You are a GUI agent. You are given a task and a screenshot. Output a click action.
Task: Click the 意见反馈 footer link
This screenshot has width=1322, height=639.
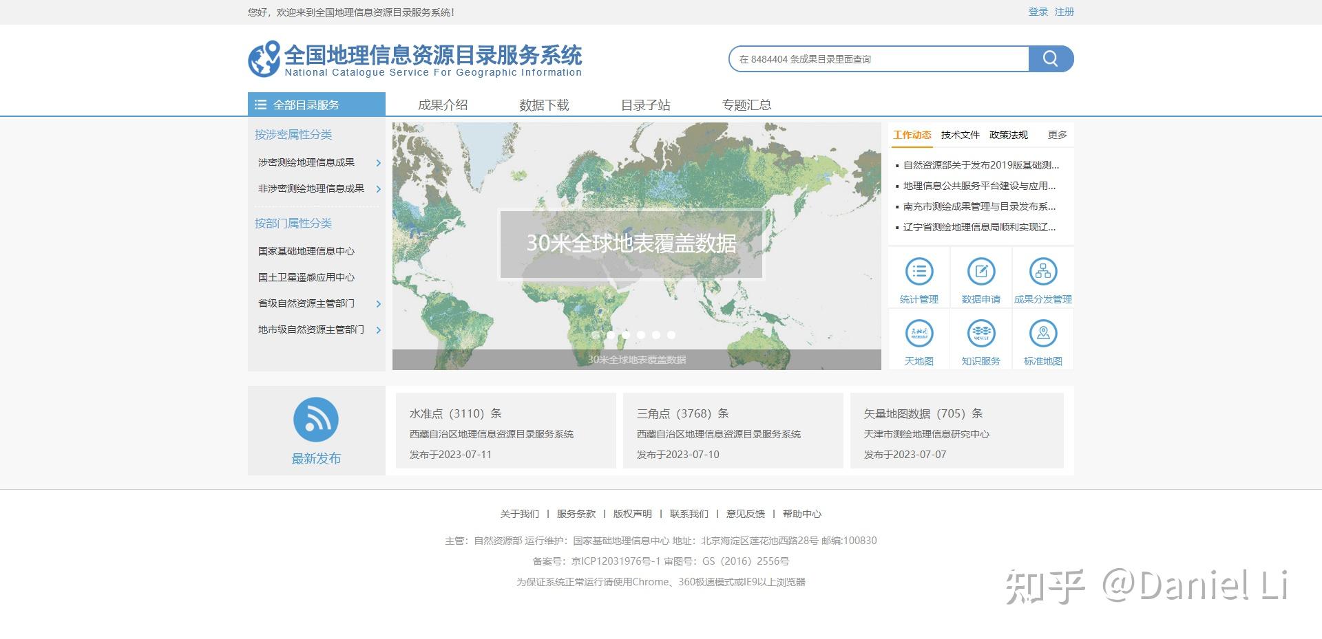(746, 514)
